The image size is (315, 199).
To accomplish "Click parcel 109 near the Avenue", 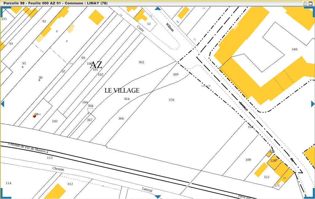I will 248,160.
